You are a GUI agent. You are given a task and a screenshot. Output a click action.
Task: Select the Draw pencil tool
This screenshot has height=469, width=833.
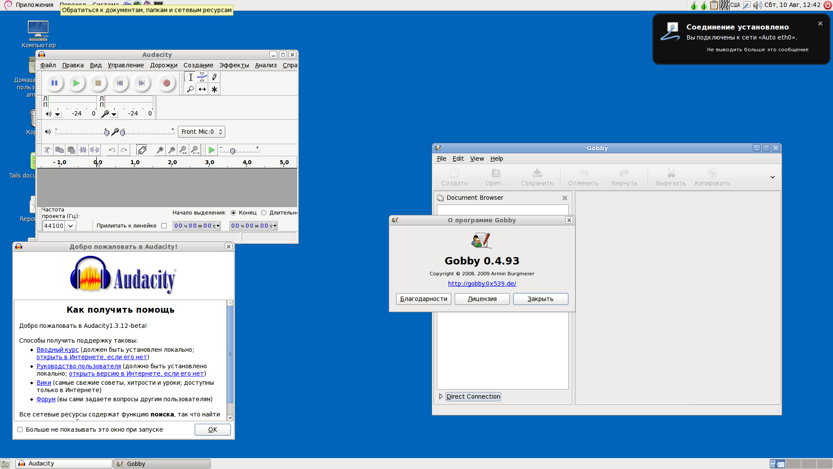[x=214, y=77]
